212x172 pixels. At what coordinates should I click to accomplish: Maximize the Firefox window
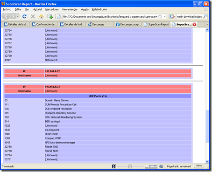click(201, 4)
